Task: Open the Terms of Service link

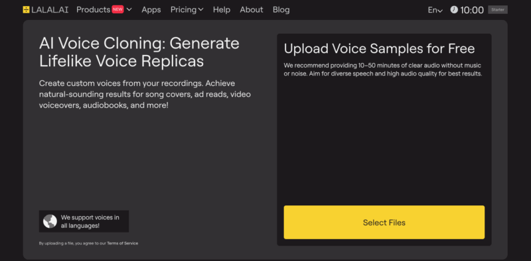Action: point(123,243)
